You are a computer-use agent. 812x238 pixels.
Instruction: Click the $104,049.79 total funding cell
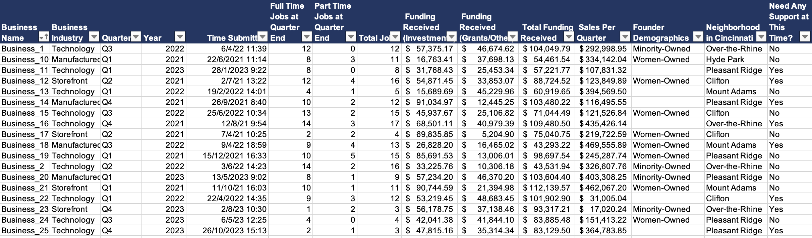point(547,49)
